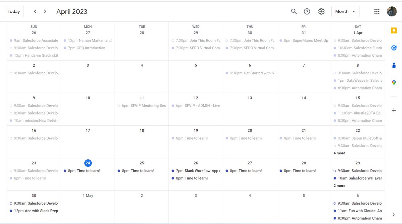Viewport: 402px width, 224px height.
Task: Open 8:30pm Automation Champ on April 8
Action: [x=358, y=88]
